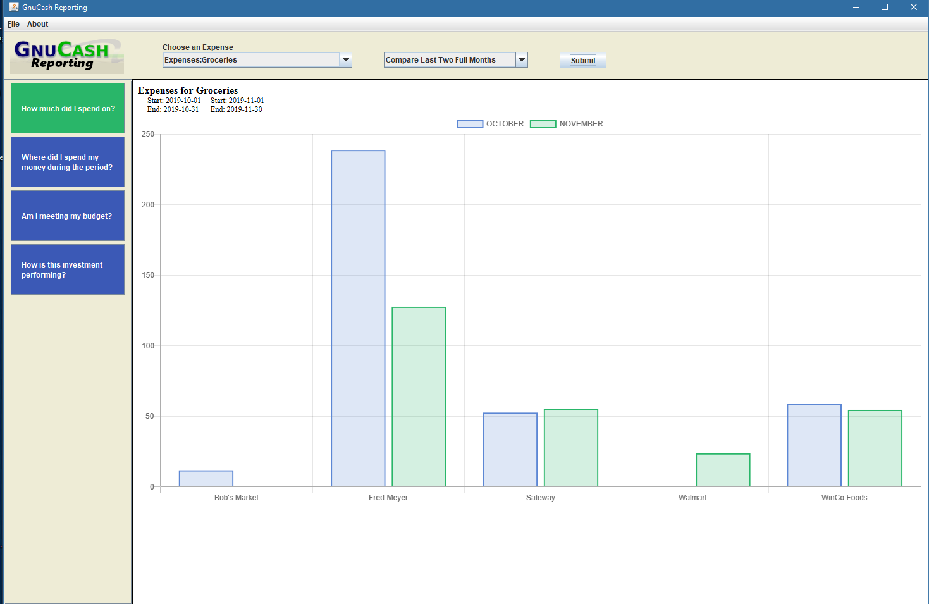929x604 pixels.
Task: Expand the Choose an Expense dropdown arrow
Action: coord(346,60)
